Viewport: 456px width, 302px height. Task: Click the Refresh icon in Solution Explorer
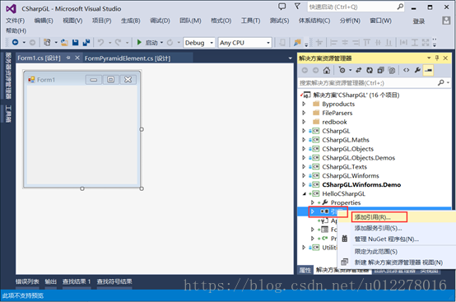(x=370, y=70)
